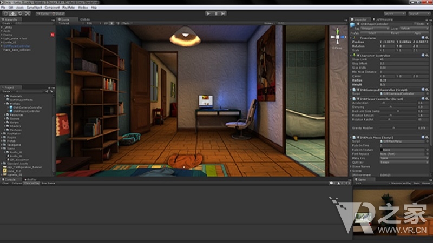Screen dimensions: 433x243
Task: Toggle OVRMain Menu script checkbox
Action: click(x=358, y=137)
